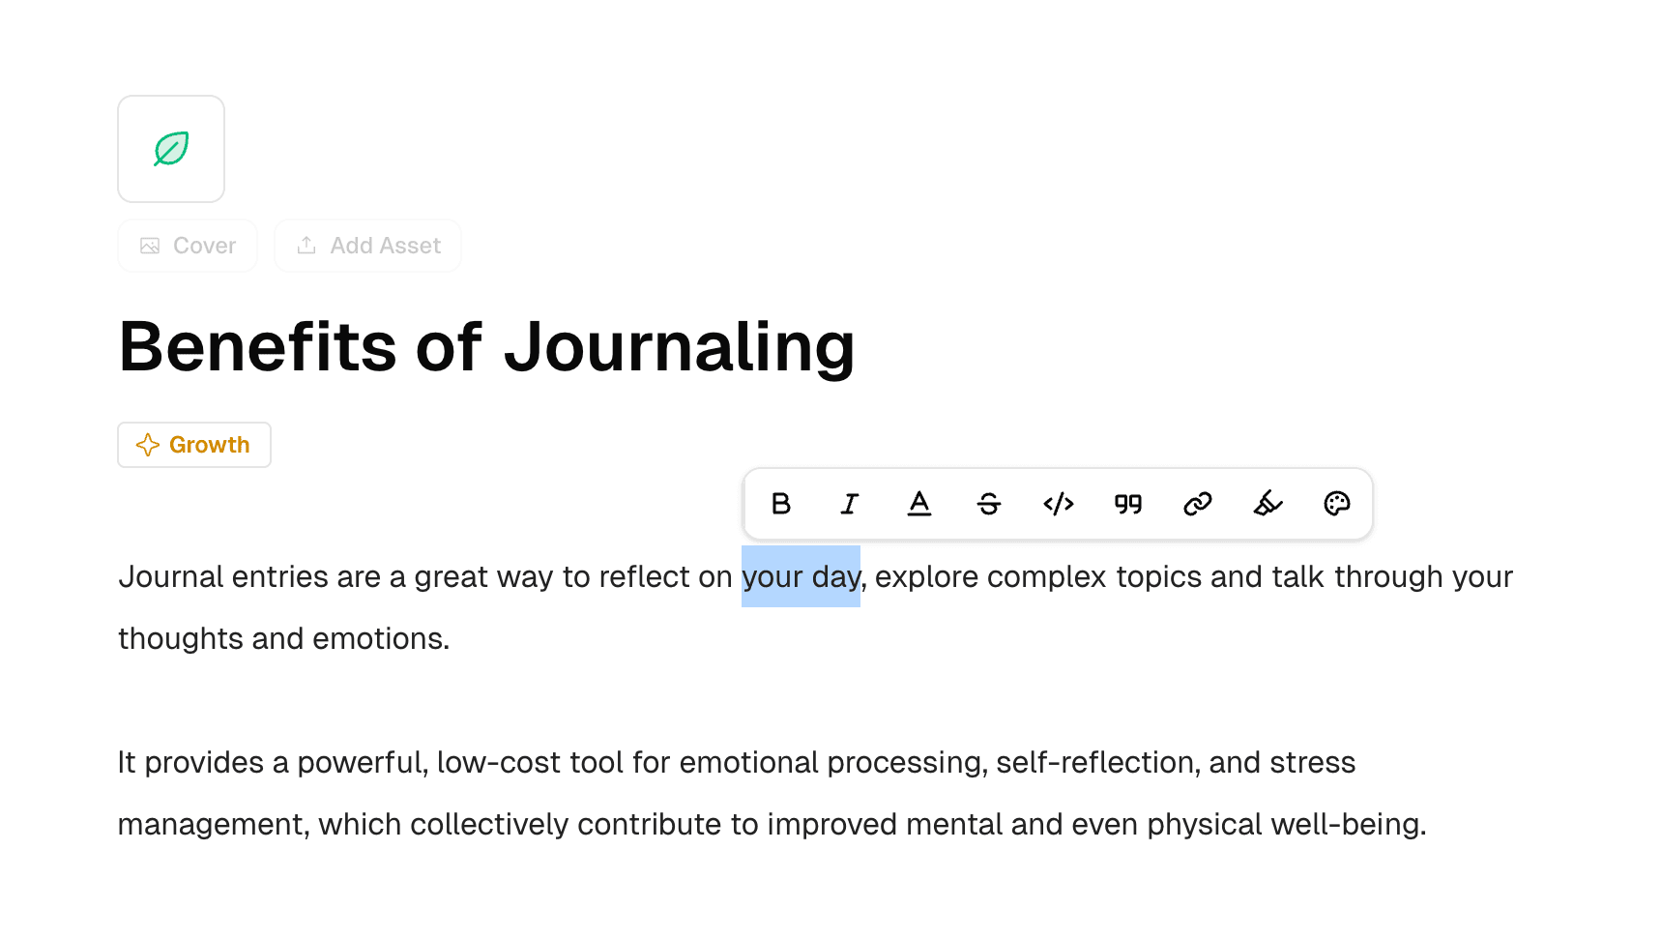Viewport: 1661px width, 938px height.
Task: Insert a link on the selected text
Action: pyautogui.click(x=1197, y=503)
